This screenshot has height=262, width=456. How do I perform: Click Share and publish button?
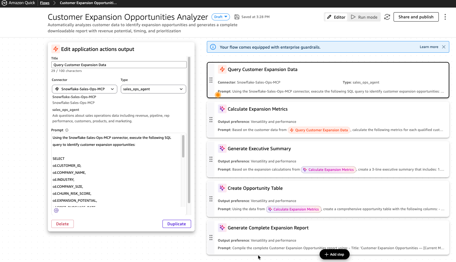coord(416,17)
